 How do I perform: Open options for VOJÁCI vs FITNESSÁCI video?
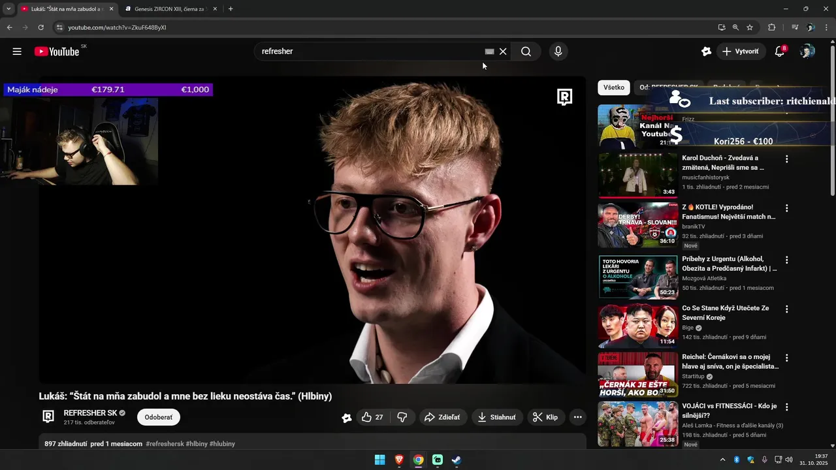(787, 407)
